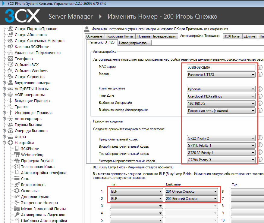Click the info icon next to Модель
264x223 pixels.
pos(260,74)
